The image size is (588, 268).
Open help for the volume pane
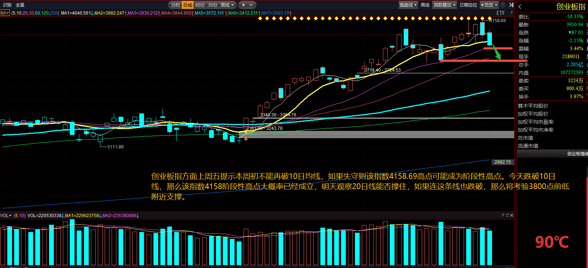(x=503, y=215)
